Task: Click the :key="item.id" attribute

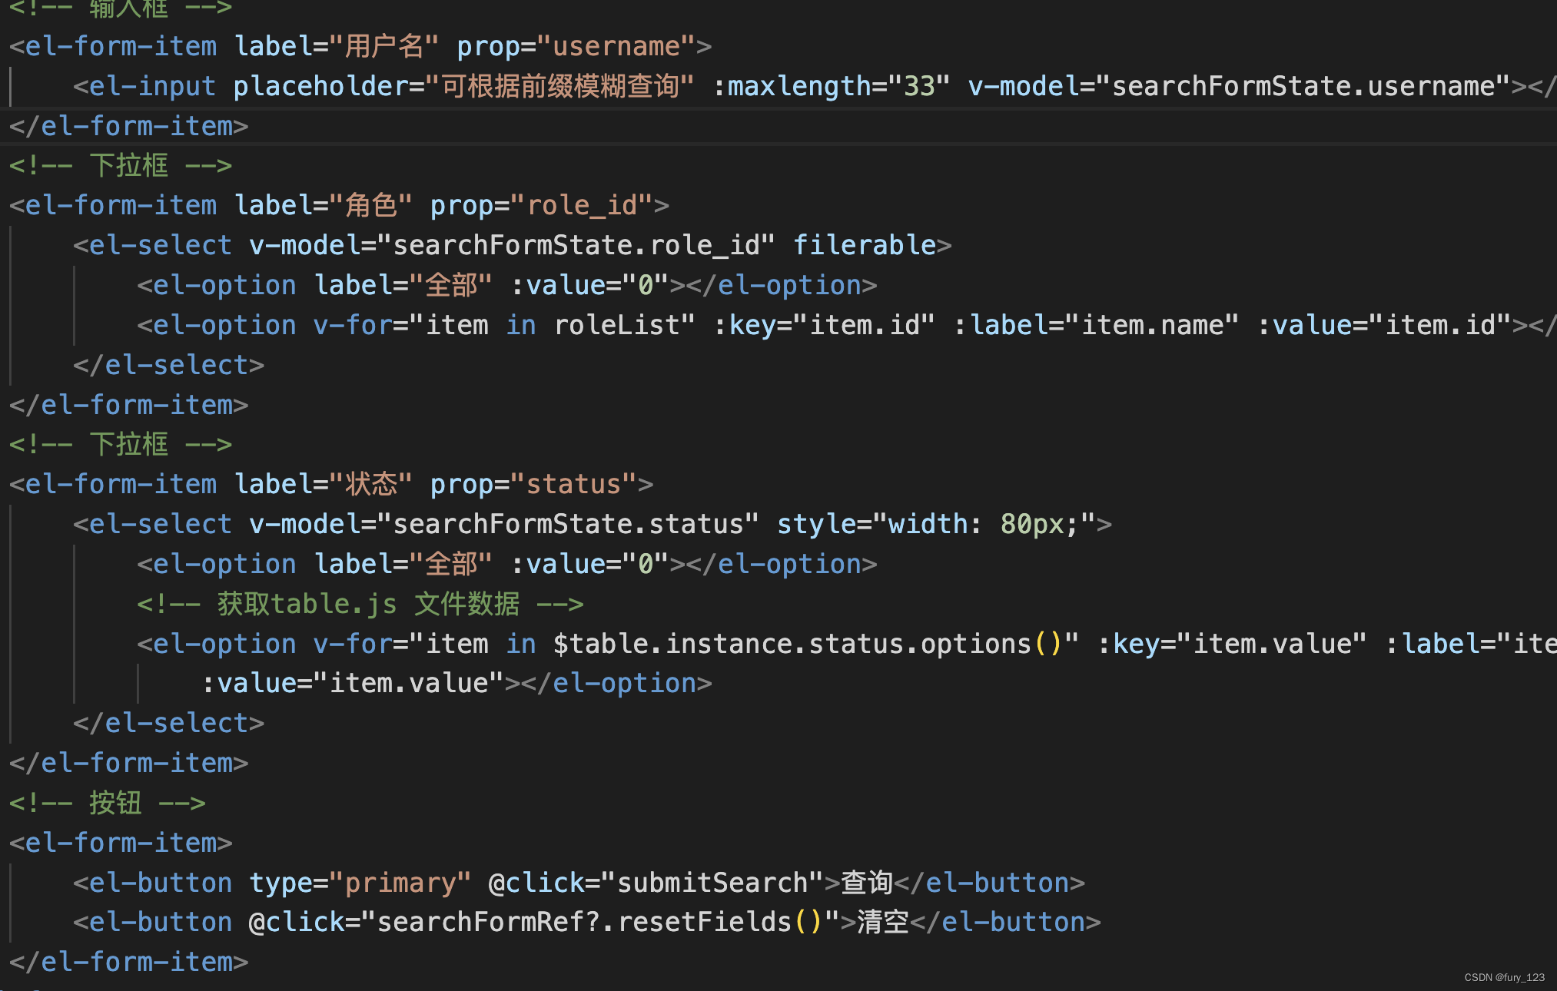Action: pyautogui.click(x=824, y=326)
